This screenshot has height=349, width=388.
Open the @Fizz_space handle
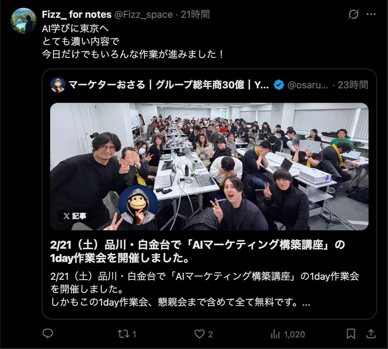click(x=143, y=15)
